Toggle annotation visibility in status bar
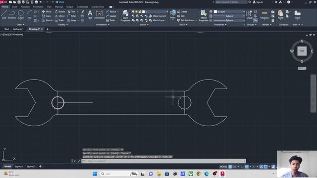Viewport: 317px width, 178px height. (x=273, y=167)
